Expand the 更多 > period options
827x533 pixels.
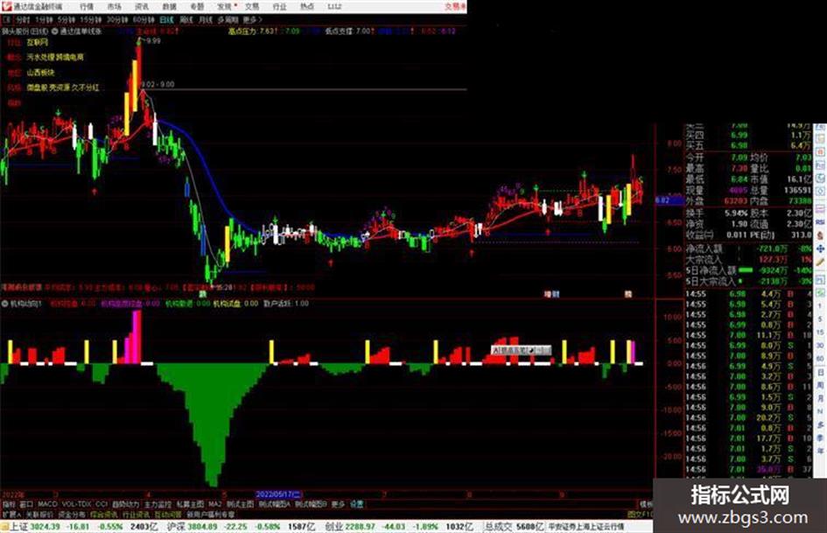[252, 20]
